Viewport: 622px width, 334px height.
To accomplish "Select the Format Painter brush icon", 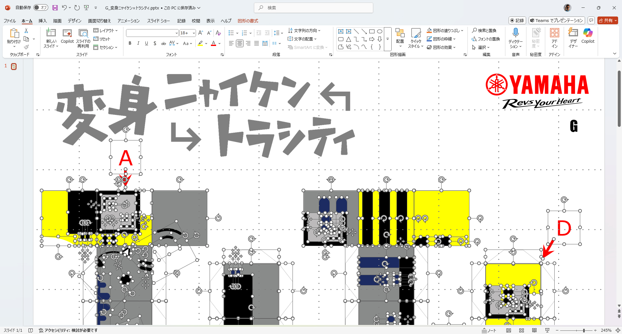I will pos(26,47).
